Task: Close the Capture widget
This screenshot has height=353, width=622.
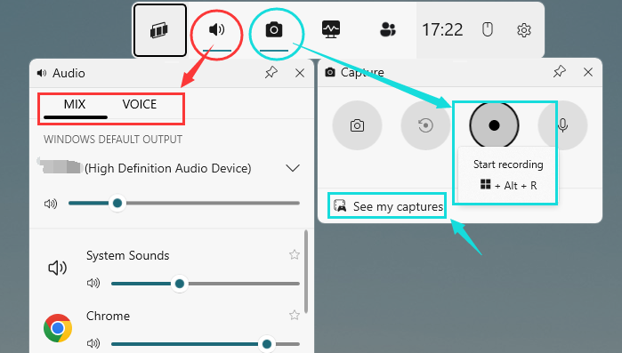Action: (588, 72)
